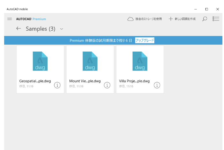The image size is (224, 150).
Task: Click the アップグレード upgrade button
Action: point(145,41)
